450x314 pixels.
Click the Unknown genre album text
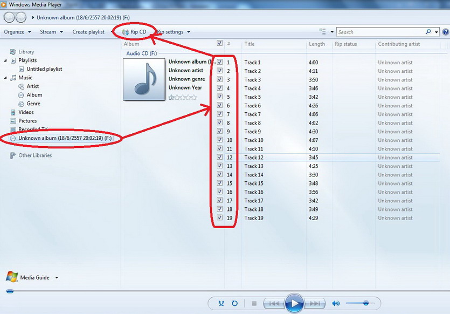click(x=187, y=79)
